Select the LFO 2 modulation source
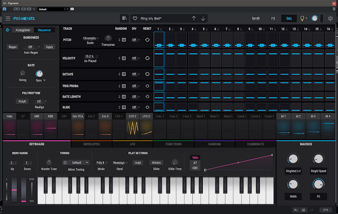Viewport: 338px width, 214px height. click(x=133, y=127)
